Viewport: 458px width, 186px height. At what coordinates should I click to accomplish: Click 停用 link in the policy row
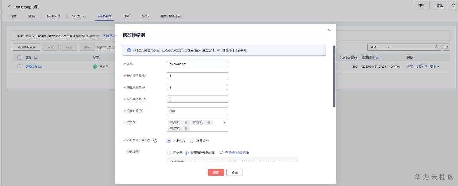tap(410, 67)
